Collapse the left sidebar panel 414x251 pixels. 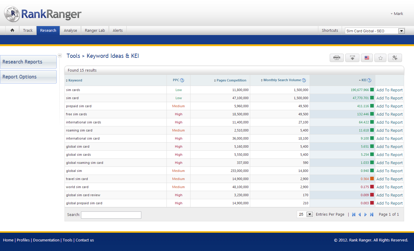coord(60,55)
